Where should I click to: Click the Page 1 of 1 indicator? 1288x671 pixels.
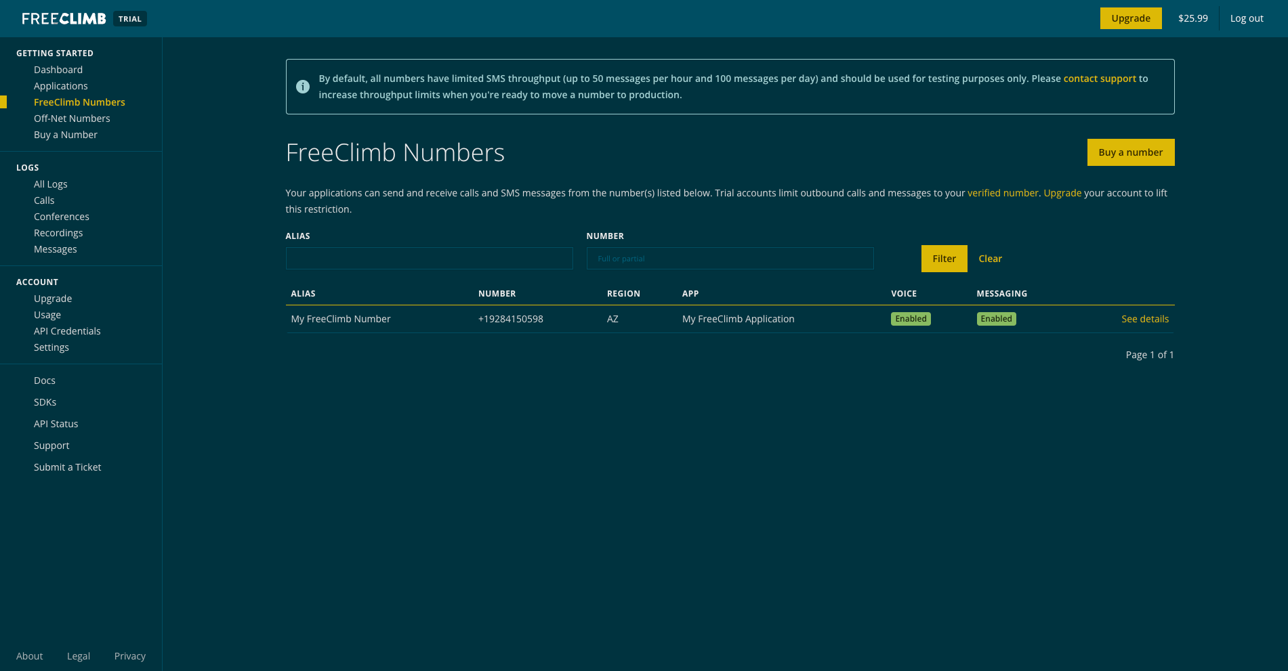pyautogui.click(x=1150, y=355)
